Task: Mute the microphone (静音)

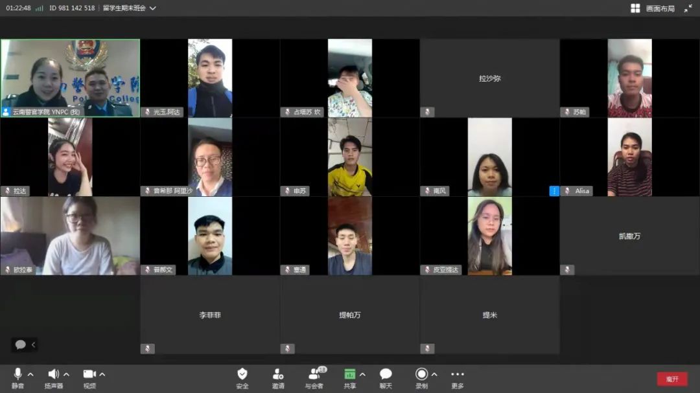Action: tap(17, 374)
